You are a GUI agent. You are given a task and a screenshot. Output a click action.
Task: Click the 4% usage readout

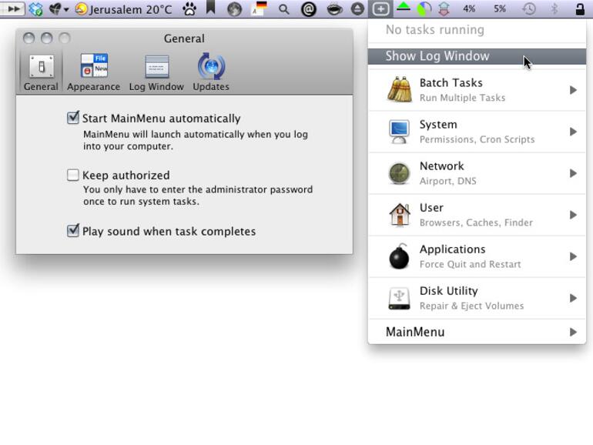coord(469,8)
